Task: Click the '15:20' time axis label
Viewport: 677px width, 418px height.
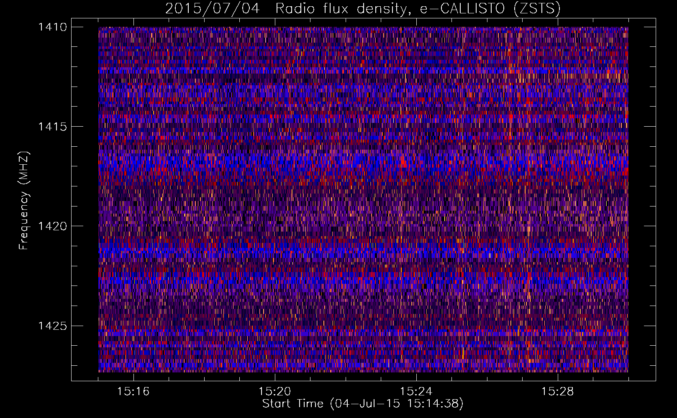Action: pyautogui.click(x=275, y=392)
